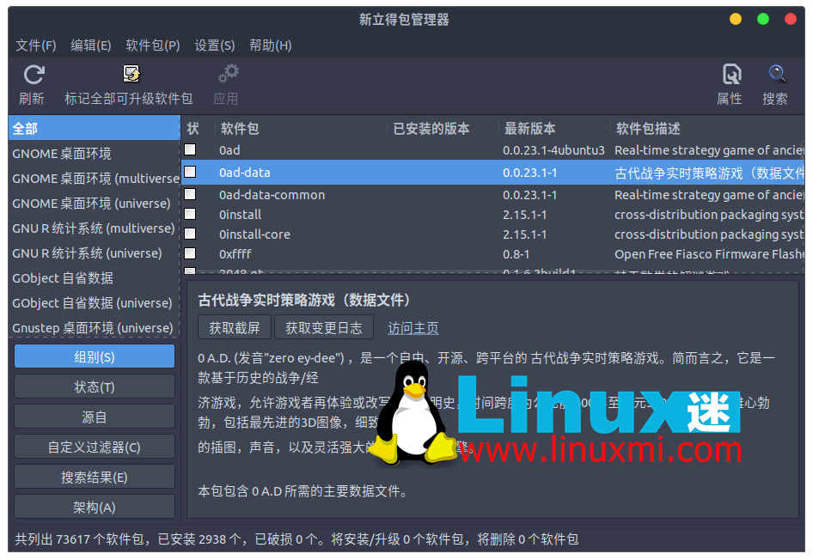The height and width of the screenshot is (560, 813).
Task: Click the 刷新 reload icon
Action: (34, 75)
